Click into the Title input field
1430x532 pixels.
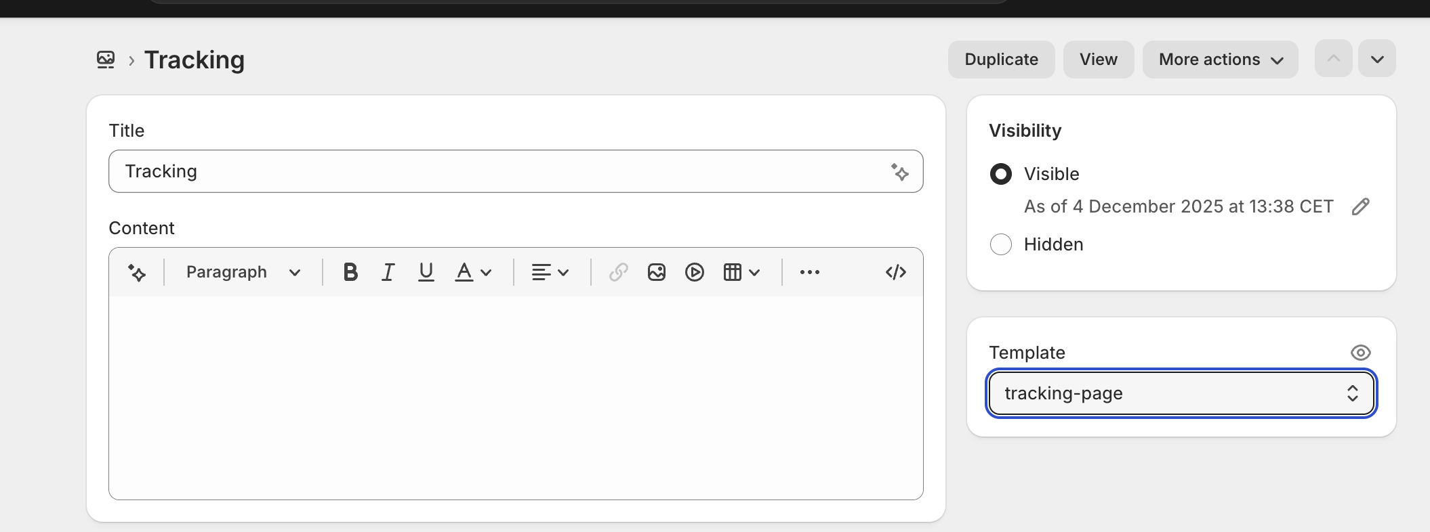502,171
